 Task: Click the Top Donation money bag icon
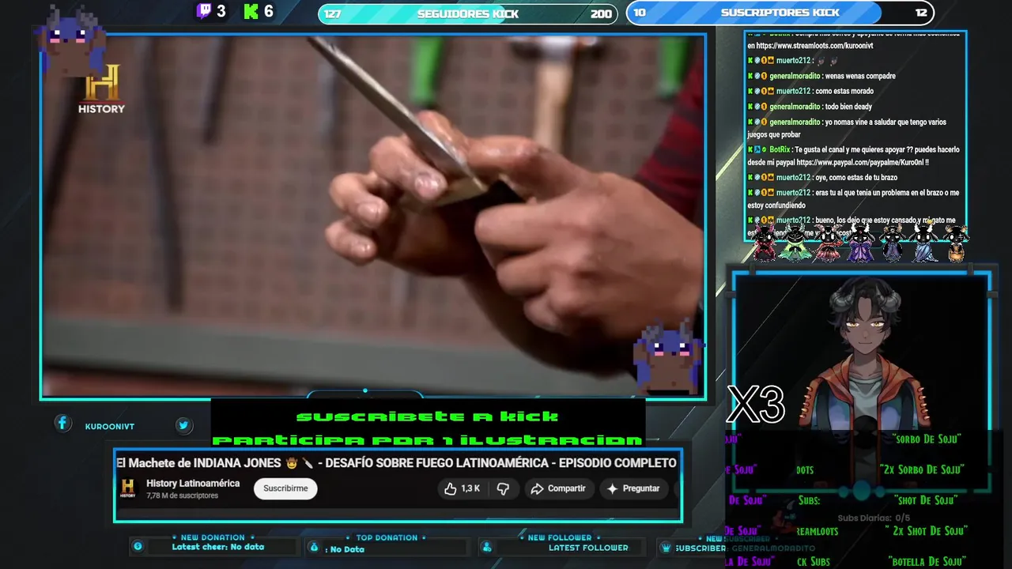click(x=314, y=547)
